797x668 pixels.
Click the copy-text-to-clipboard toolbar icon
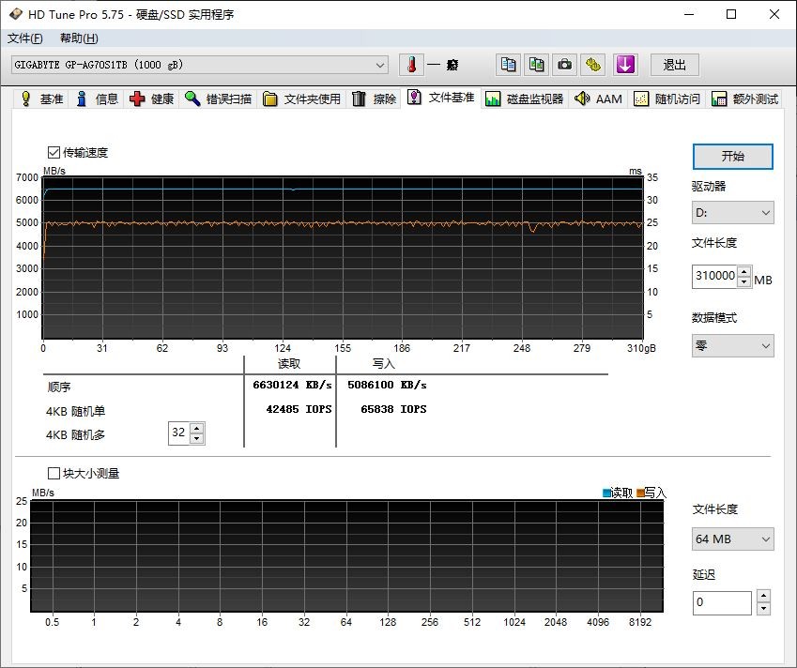pyautogui.click(x=507, y=65)
